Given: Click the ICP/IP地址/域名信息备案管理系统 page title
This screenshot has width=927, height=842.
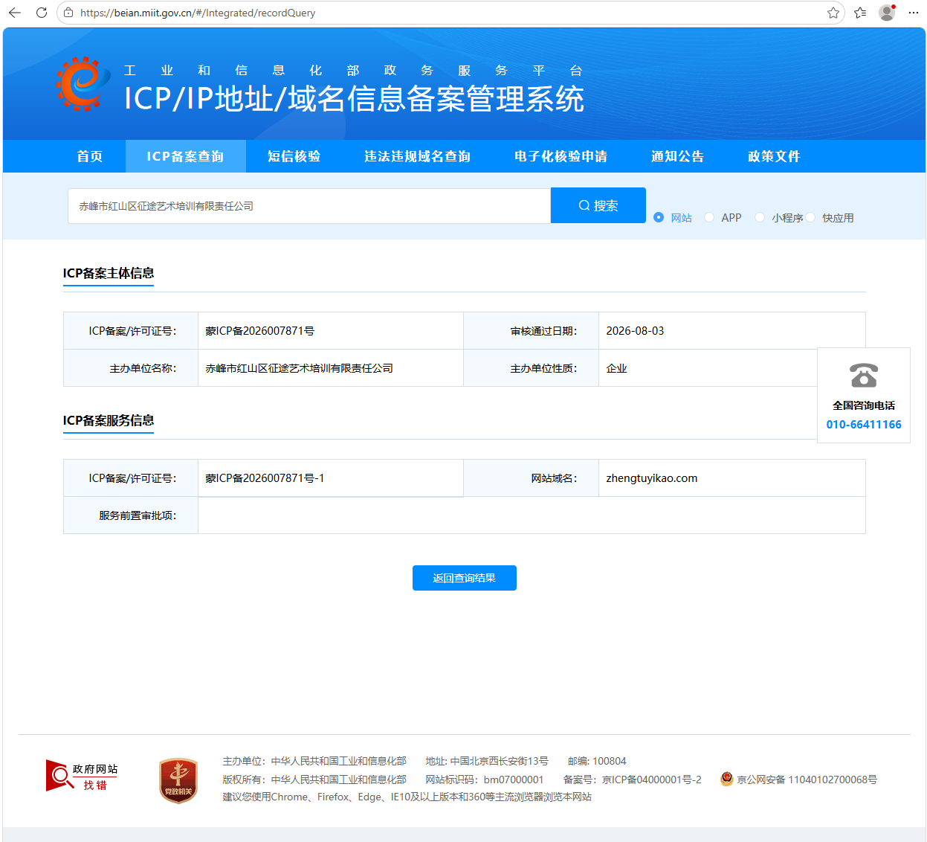Looking at the screenshot, I should 355,99.
